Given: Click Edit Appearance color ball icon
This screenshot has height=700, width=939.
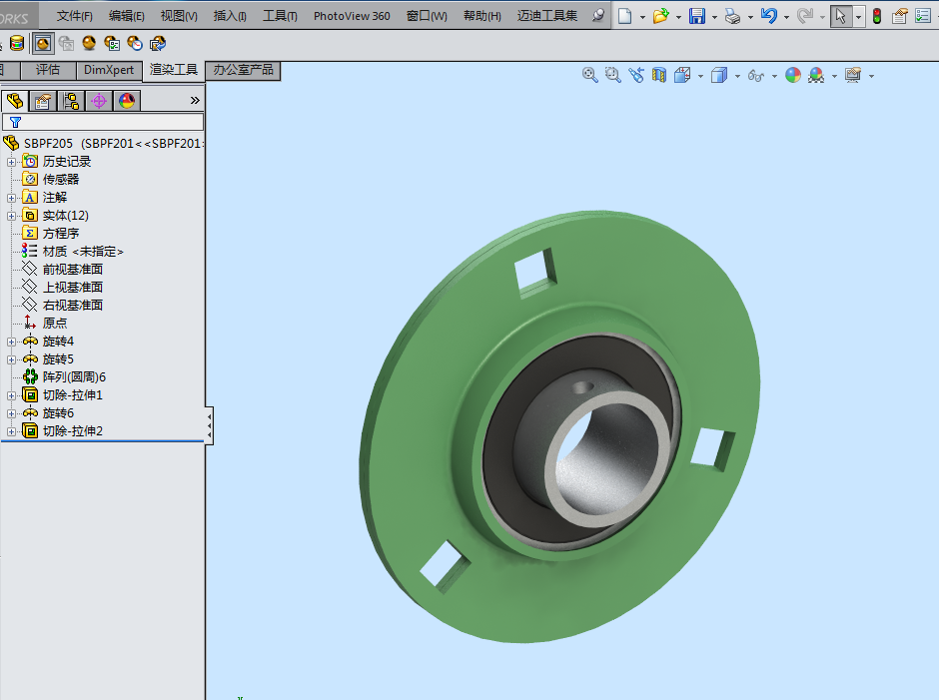Looking at the screenshot, I should click(x=793, y=76).
